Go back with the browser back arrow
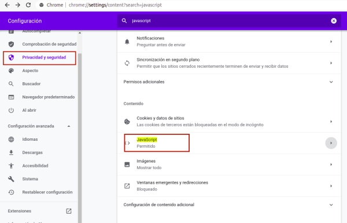 [x=7, y=5]
